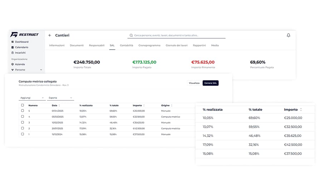Click date 20/01/2025 cell
The image size is (322, 181).
57,128
